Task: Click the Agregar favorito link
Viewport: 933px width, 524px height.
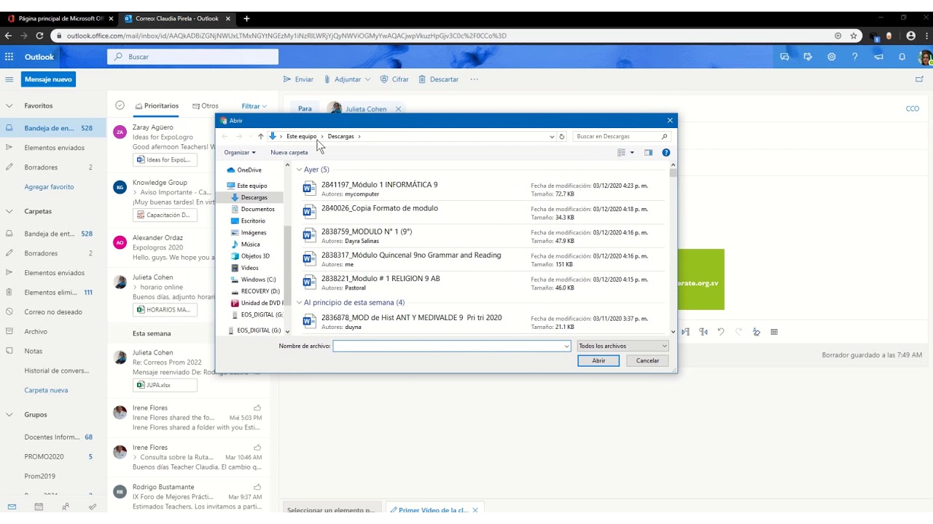Action: (49, 186)
